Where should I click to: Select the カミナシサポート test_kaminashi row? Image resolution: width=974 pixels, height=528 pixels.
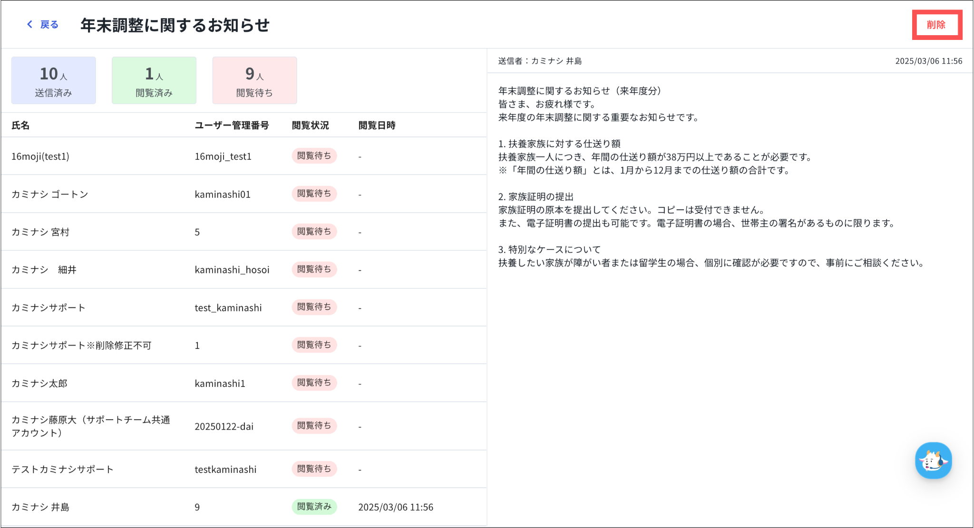pos(49,307)
